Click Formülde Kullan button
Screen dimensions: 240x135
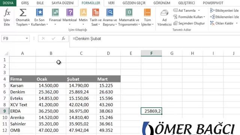(x=189, y=17)
